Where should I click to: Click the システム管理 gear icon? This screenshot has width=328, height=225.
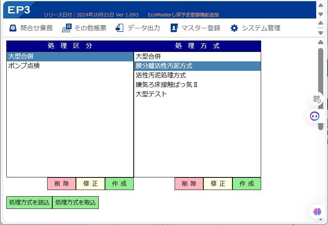click(234, 28)
